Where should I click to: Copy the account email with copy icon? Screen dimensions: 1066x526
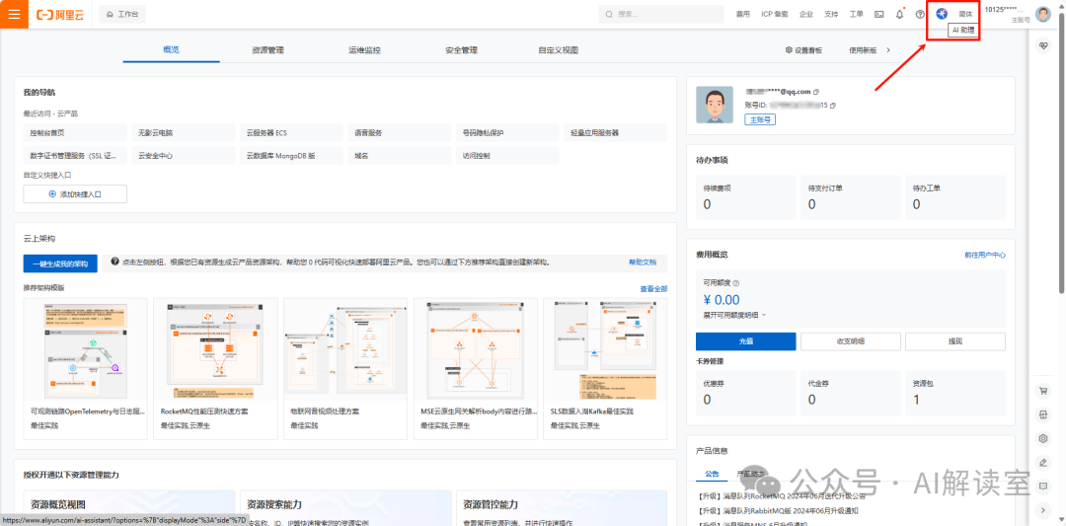point(816,91)
